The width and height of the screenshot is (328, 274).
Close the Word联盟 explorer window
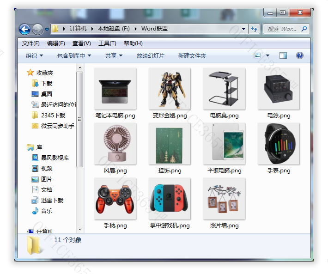pos(300,13)
